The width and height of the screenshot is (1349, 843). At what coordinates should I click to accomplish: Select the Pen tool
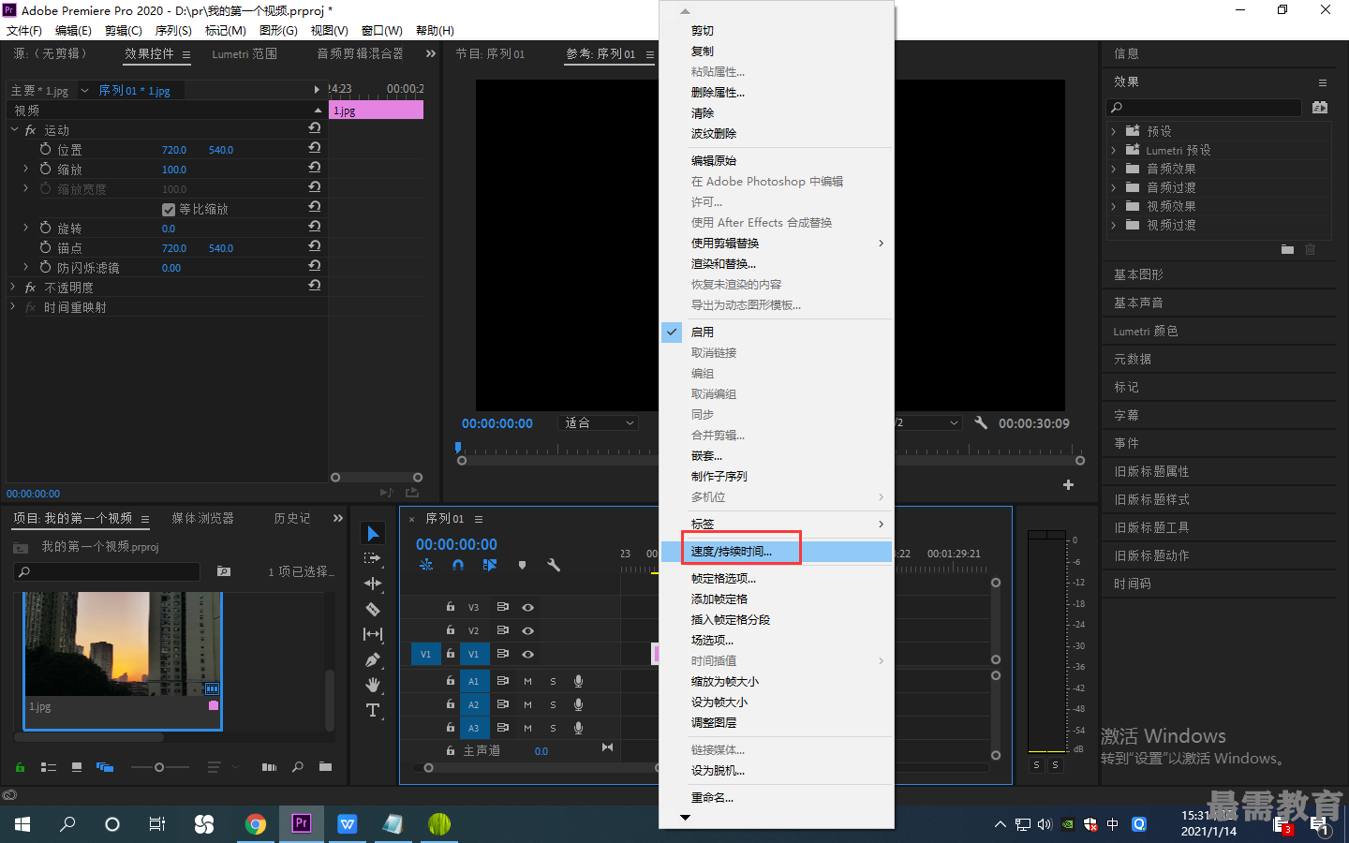[x=373, y=659]
